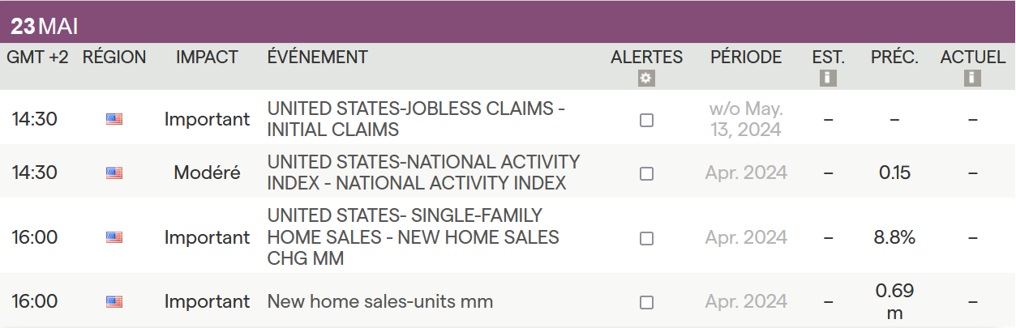Viewport: 1016px width, 328px height.
Task: Click the ÉVÉNEMENT column header
Action: tap(317, 57)
